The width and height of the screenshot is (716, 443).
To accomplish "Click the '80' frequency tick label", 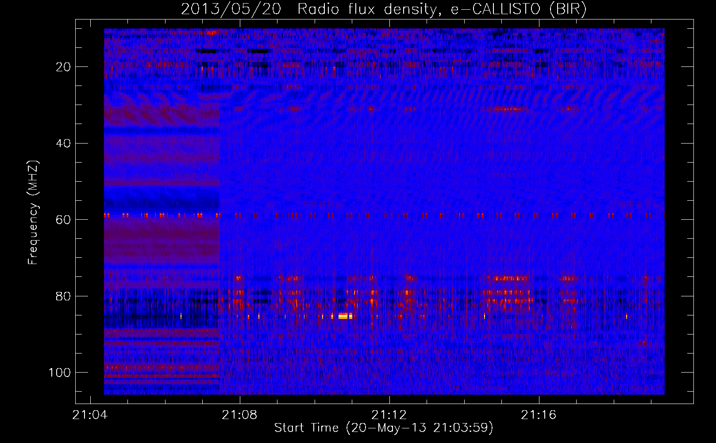I will [63, 296].
